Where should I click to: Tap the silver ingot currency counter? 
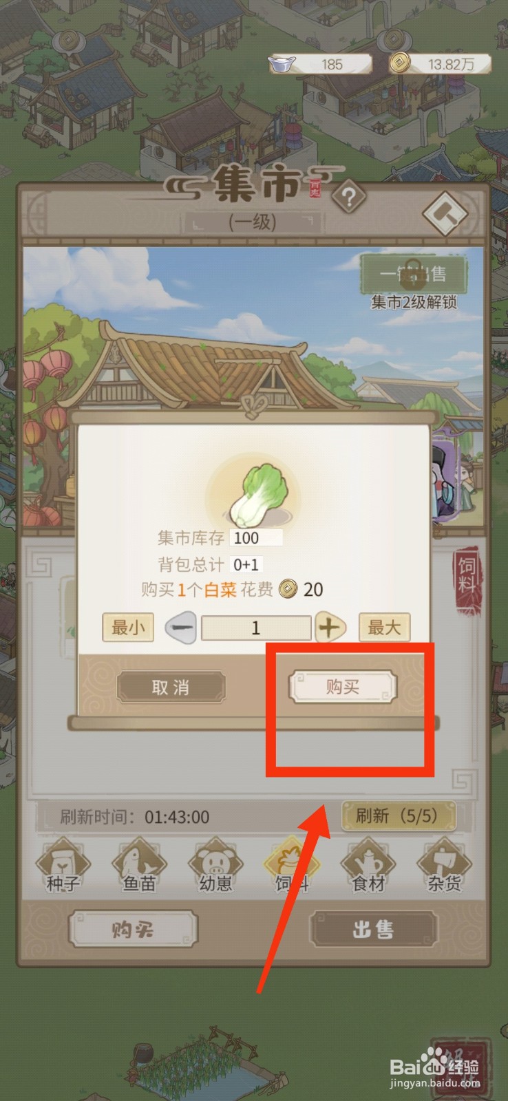pos(319,65)
